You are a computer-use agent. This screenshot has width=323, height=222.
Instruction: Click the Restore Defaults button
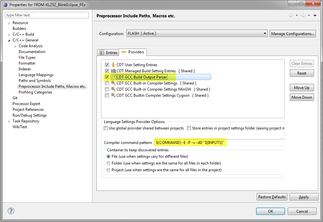(272, 197)
